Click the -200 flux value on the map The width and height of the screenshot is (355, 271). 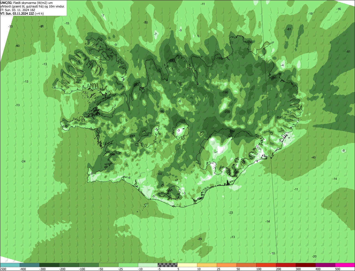(x=227, y=112)
